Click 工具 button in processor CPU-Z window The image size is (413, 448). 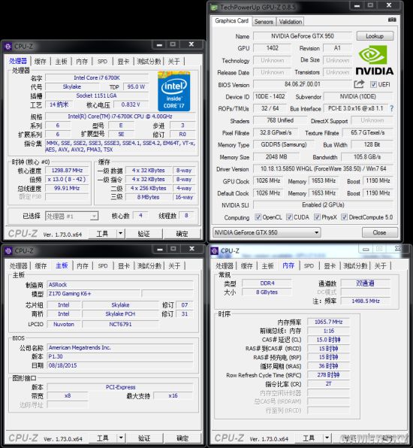click(102, 234)
